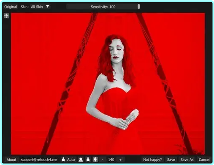
Task: Increase scale value with plus button
Action: pos(120,159)
